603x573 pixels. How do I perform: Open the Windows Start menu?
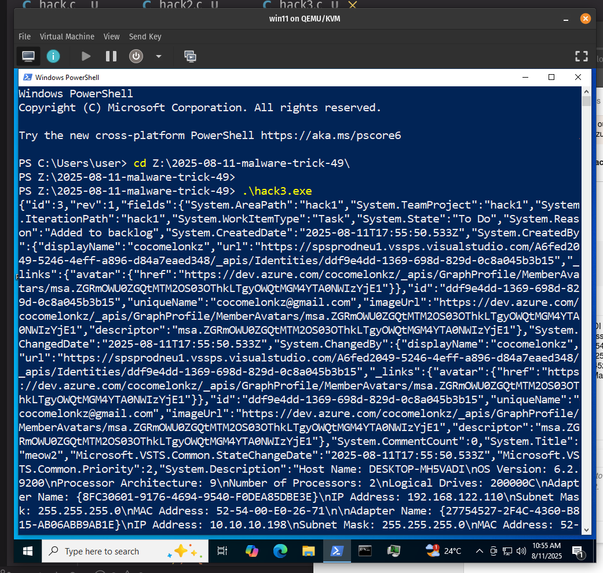pyautogui.click(x=28, y=552)
